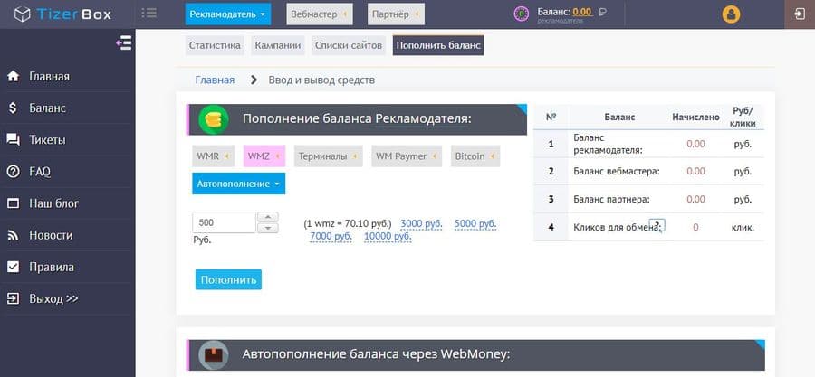Click the question mark help tooltip icon
This screenshot has height=377, width=815.
(657, 225)
